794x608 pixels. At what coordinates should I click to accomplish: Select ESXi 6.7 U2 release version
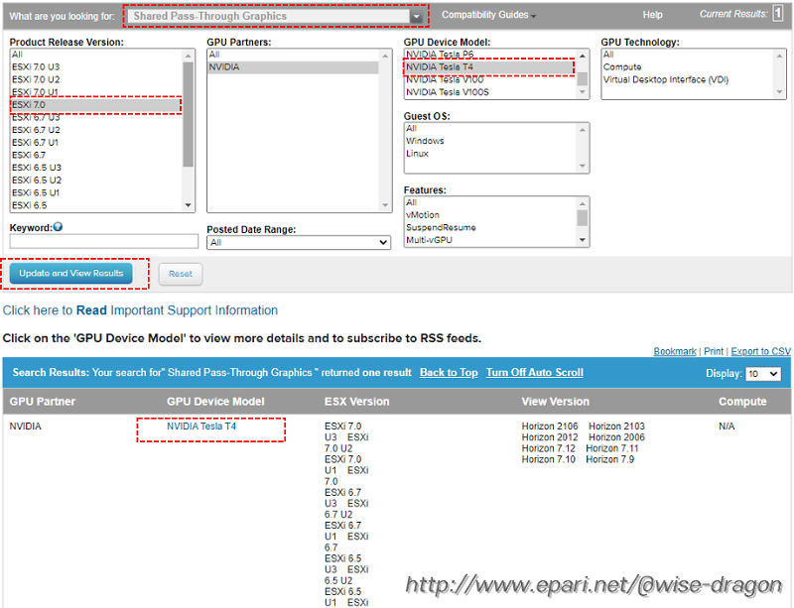pos(96,130)
